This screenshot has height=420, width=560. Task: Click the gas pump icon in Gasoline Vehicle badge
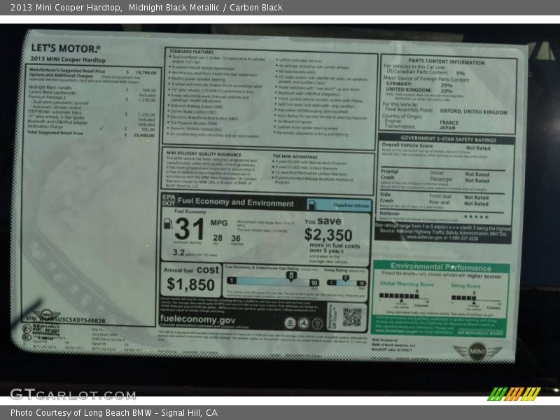coord(312,204)
